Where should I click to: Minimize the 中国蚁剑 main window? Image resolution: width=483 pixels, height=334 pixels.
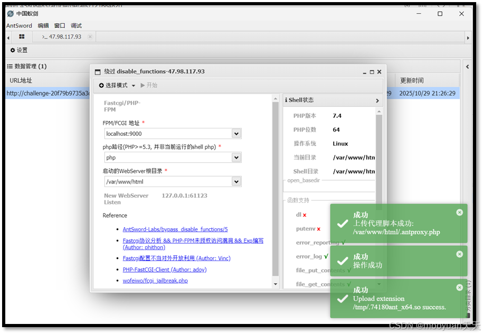(419, 14)
